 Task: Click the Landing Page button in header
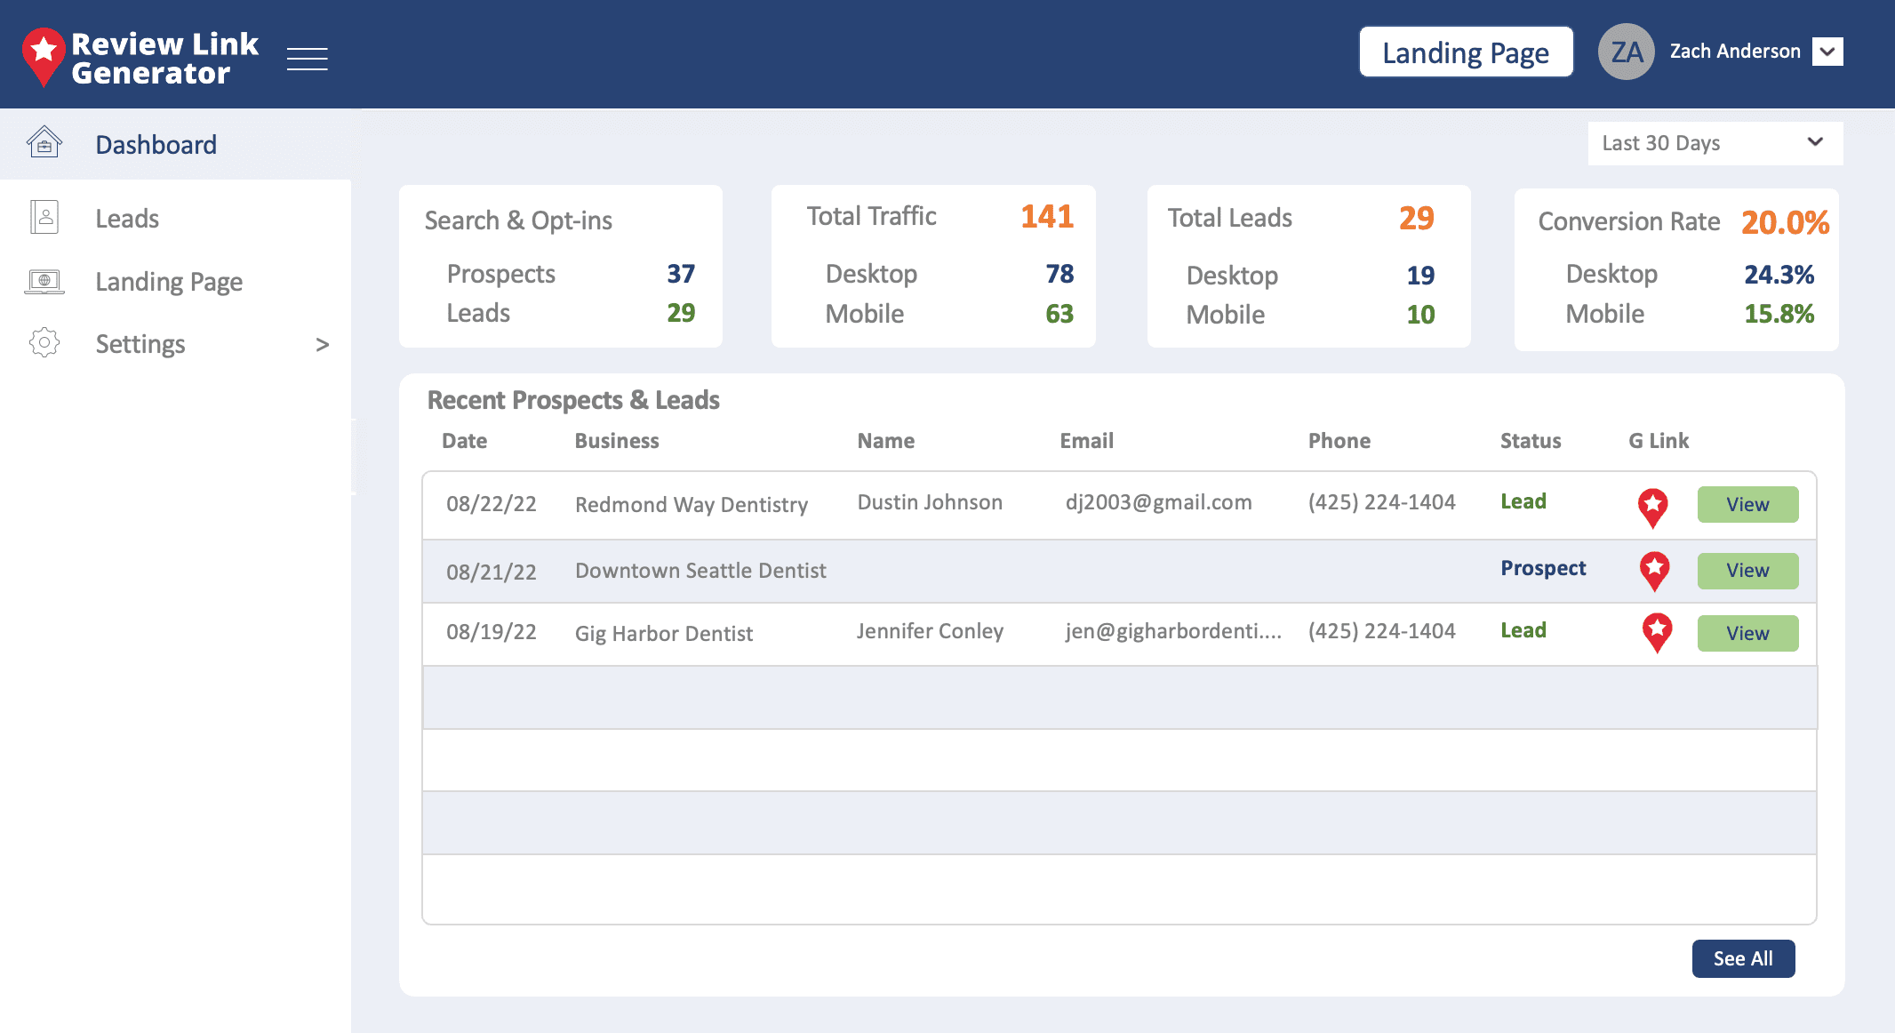[1466, 52]
